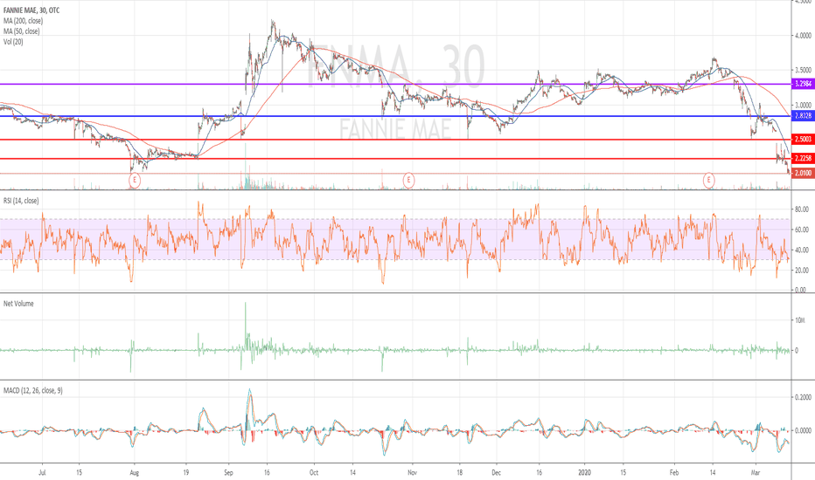Click the Net Volume pane label
This screenshot has width=815, height=480.
[x=18, y=304]
